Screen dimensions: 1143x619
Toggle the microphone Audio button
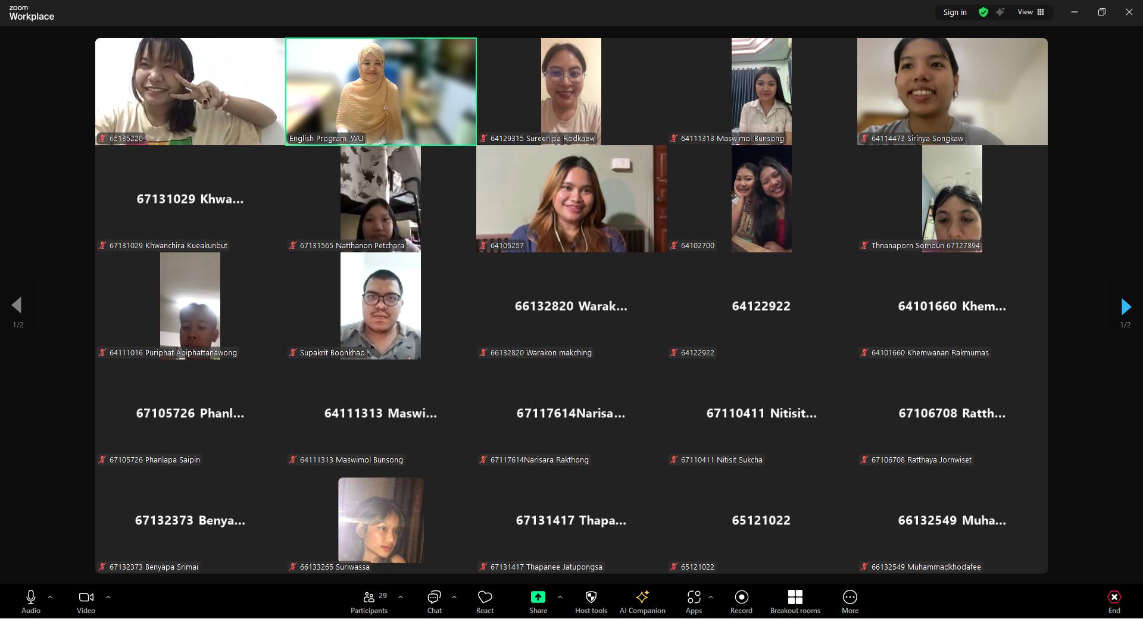[x=31, y=602]
